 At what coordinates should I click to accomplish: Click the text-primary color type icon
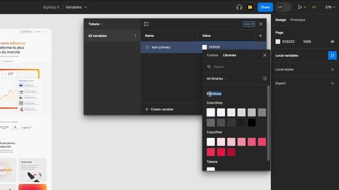[x=147, y=47]
